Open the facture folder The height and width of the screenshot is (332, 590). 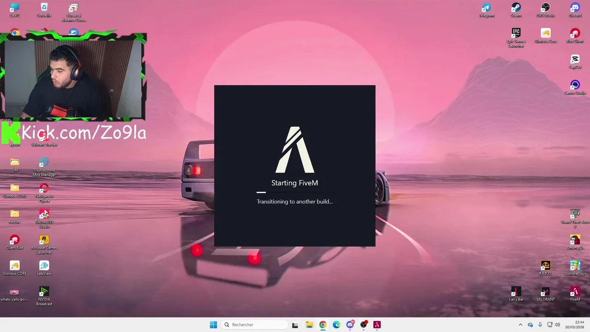15,217
